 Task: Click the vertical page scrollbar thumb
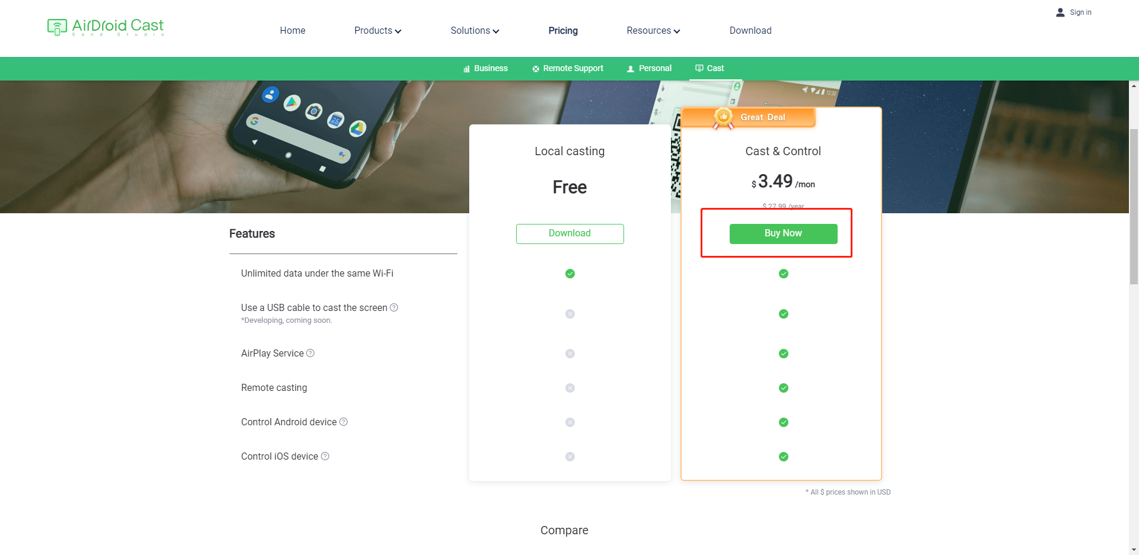click(x=1134, y=207)
